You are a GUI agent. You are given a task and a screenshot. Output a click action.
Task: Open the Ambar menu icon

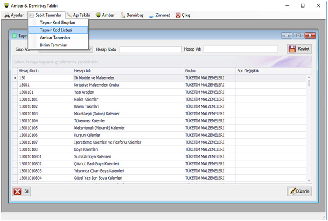tap(98, 15)
